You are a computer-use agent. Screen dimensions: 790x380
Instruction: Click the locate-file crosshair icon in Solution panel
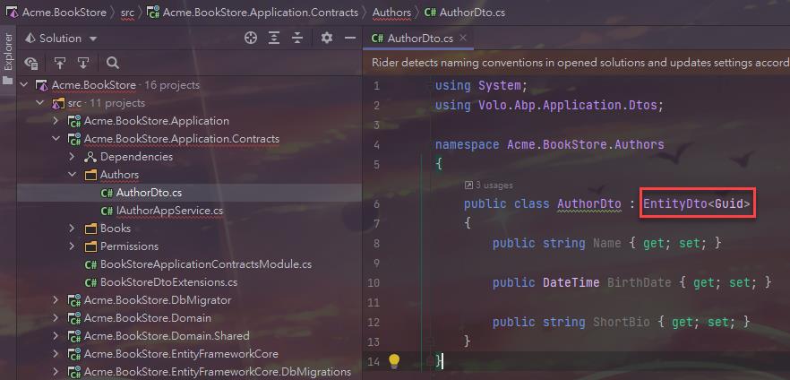[x=251, y=39]
